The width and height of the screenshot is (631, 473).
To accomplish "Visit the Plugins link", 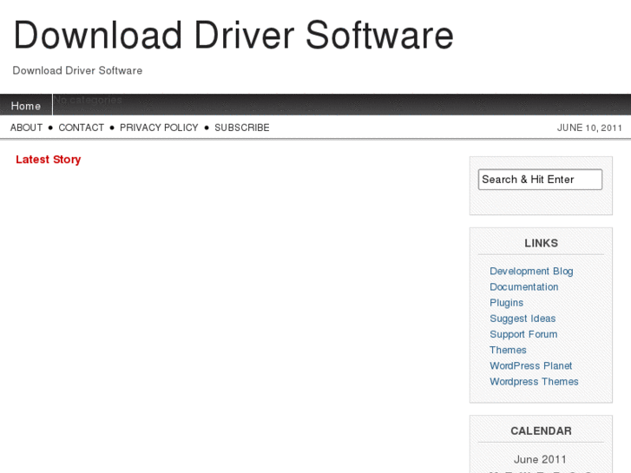I will coord(506,303).
